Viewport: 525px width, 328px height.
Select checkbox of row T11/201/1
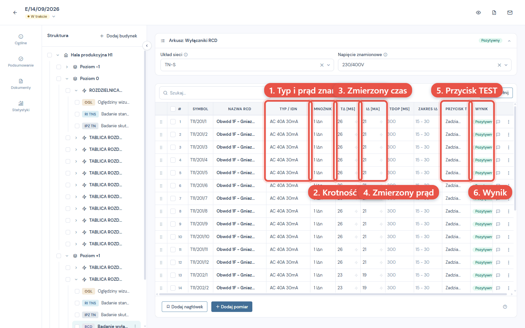point(173,122)
